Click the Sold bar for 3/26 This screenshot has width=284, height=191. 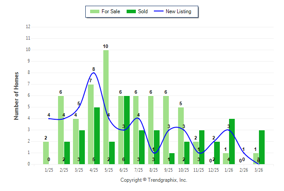tap(262, 147)
